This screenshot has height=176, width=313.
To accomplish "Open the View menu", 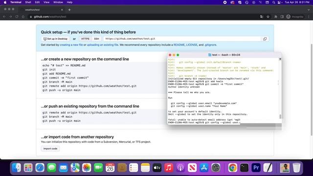I will [x=46, y=2].
